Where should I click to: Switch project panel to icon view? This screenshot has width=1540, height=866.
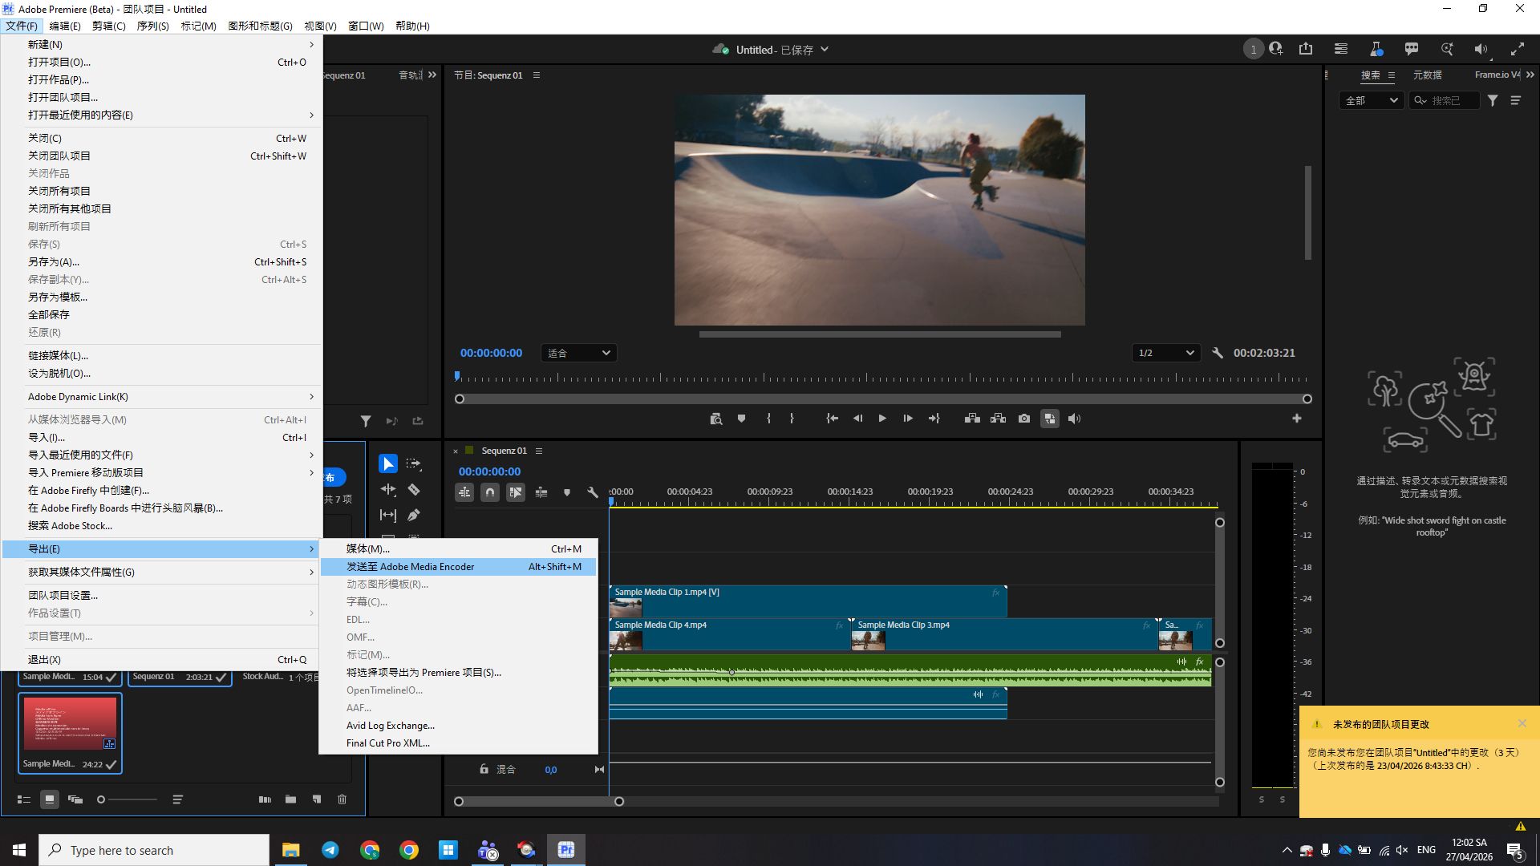50,799
